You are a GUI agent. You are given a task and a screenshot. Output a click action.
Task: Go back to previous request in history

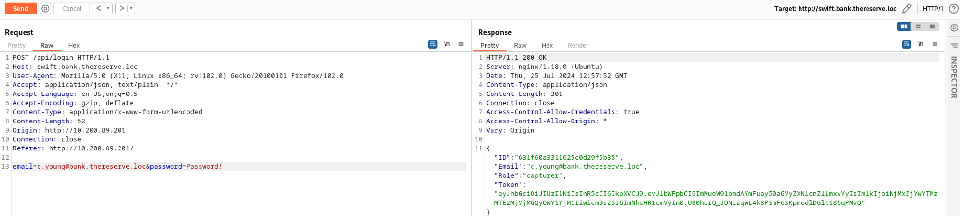click(x=98, y=8)
